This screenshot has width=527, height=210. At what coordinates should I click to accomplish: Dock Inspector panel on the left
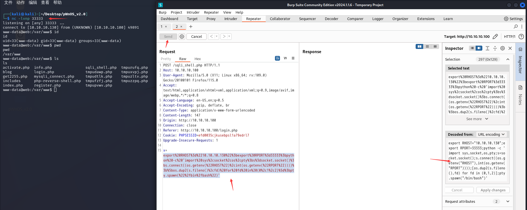click(x=472, y=48)
